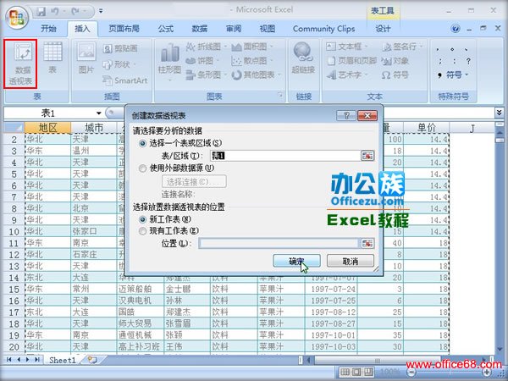Screen dimensions: 508x381
Task: Switch to Normal view in status bar
Action: click(345, 372)
